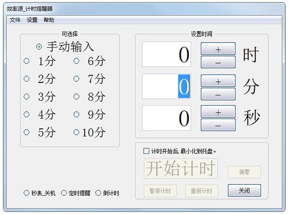289x214 pixels.
Task: Choose the 秒表_关机 mode option
Action: coord(27,193)
